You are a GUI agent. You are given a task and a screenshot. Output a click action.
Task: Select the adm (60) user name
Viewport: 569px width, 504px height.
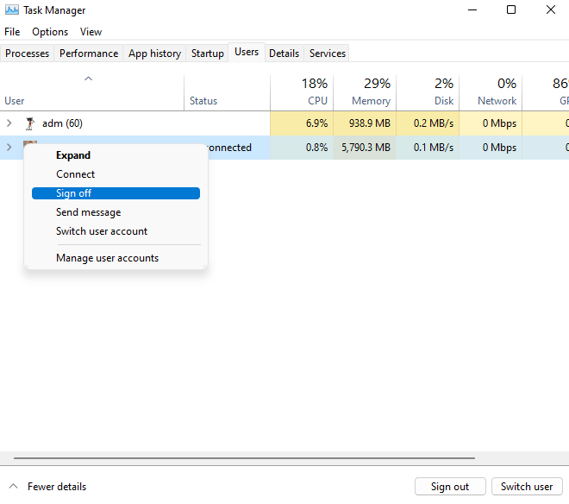[62, 123]
